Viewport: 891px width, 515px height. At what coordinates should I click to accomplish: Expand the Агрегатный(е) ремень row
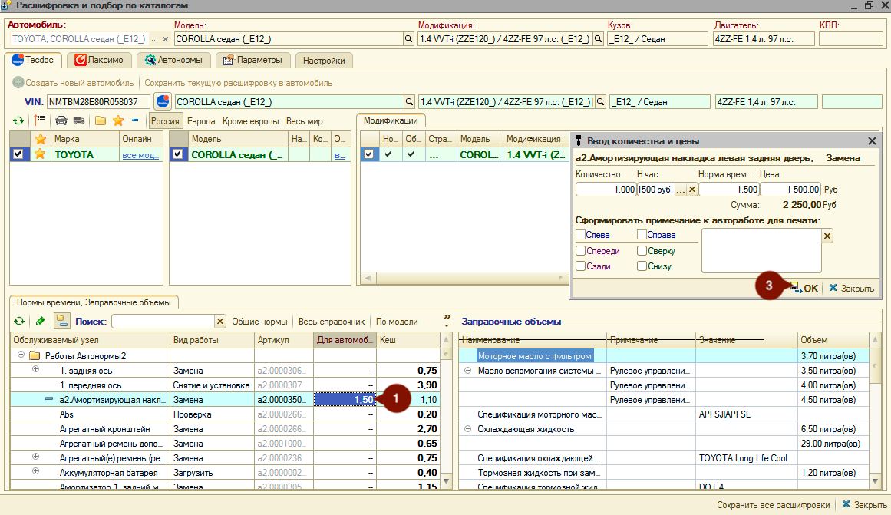coord(36,457)
